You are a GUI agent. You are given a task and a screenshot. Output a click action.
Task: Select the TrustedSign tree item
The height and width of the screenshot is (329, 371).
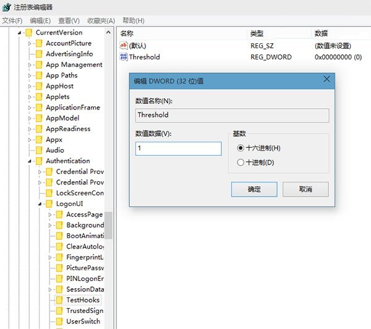[x=85, y=311]
